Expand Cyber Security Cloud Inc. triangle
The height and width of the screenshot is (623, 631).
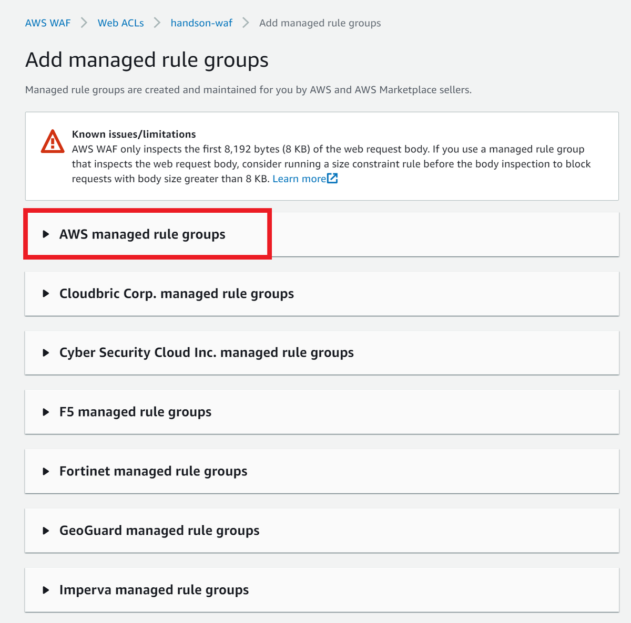(x=46, y=352)
